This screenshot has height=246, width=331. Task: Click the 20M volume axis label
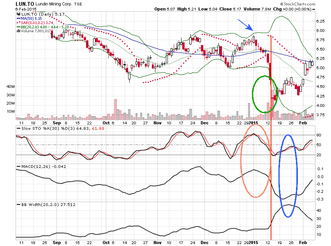coord(11,103)
